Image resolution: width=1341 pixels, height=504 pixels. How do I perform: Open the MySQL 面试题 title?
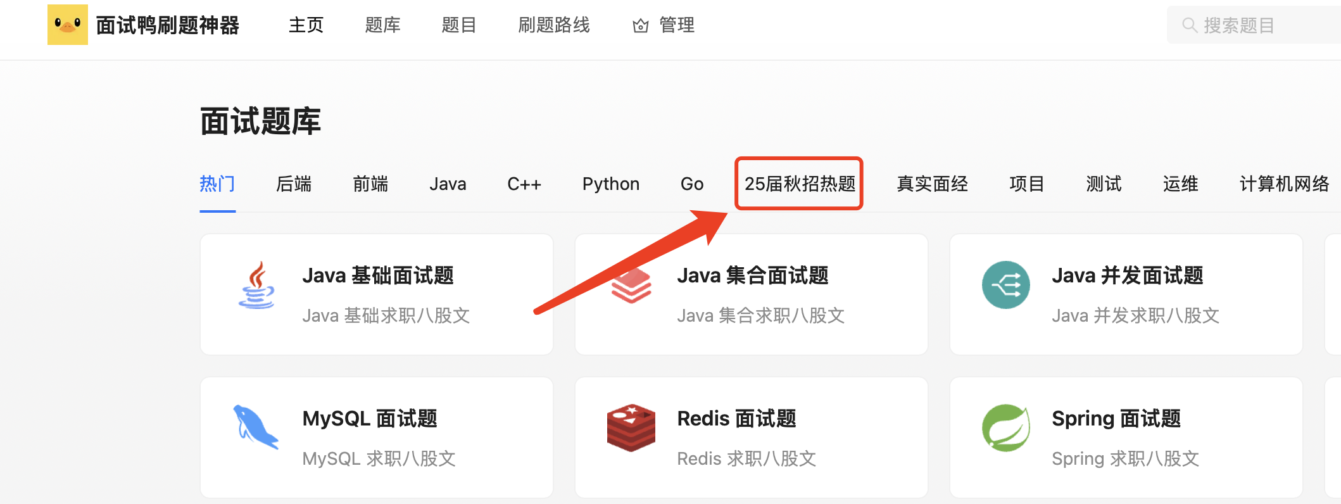370,419
